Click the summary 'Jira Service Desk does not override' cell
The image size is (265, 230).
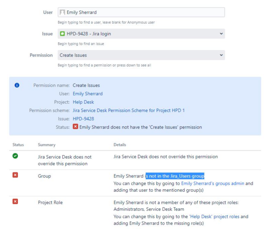65,160
